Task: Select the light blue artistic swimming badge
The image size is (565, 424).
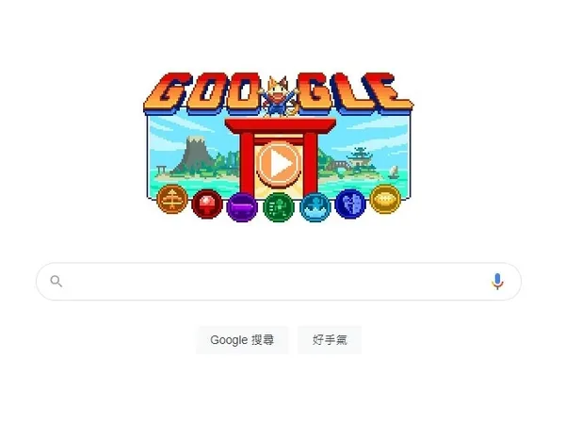Action: (315, 207)
